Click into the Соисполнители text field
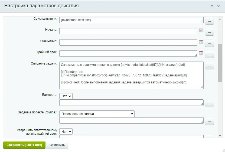This screenshot has width=225, height=152. click(x=131, y=20)
